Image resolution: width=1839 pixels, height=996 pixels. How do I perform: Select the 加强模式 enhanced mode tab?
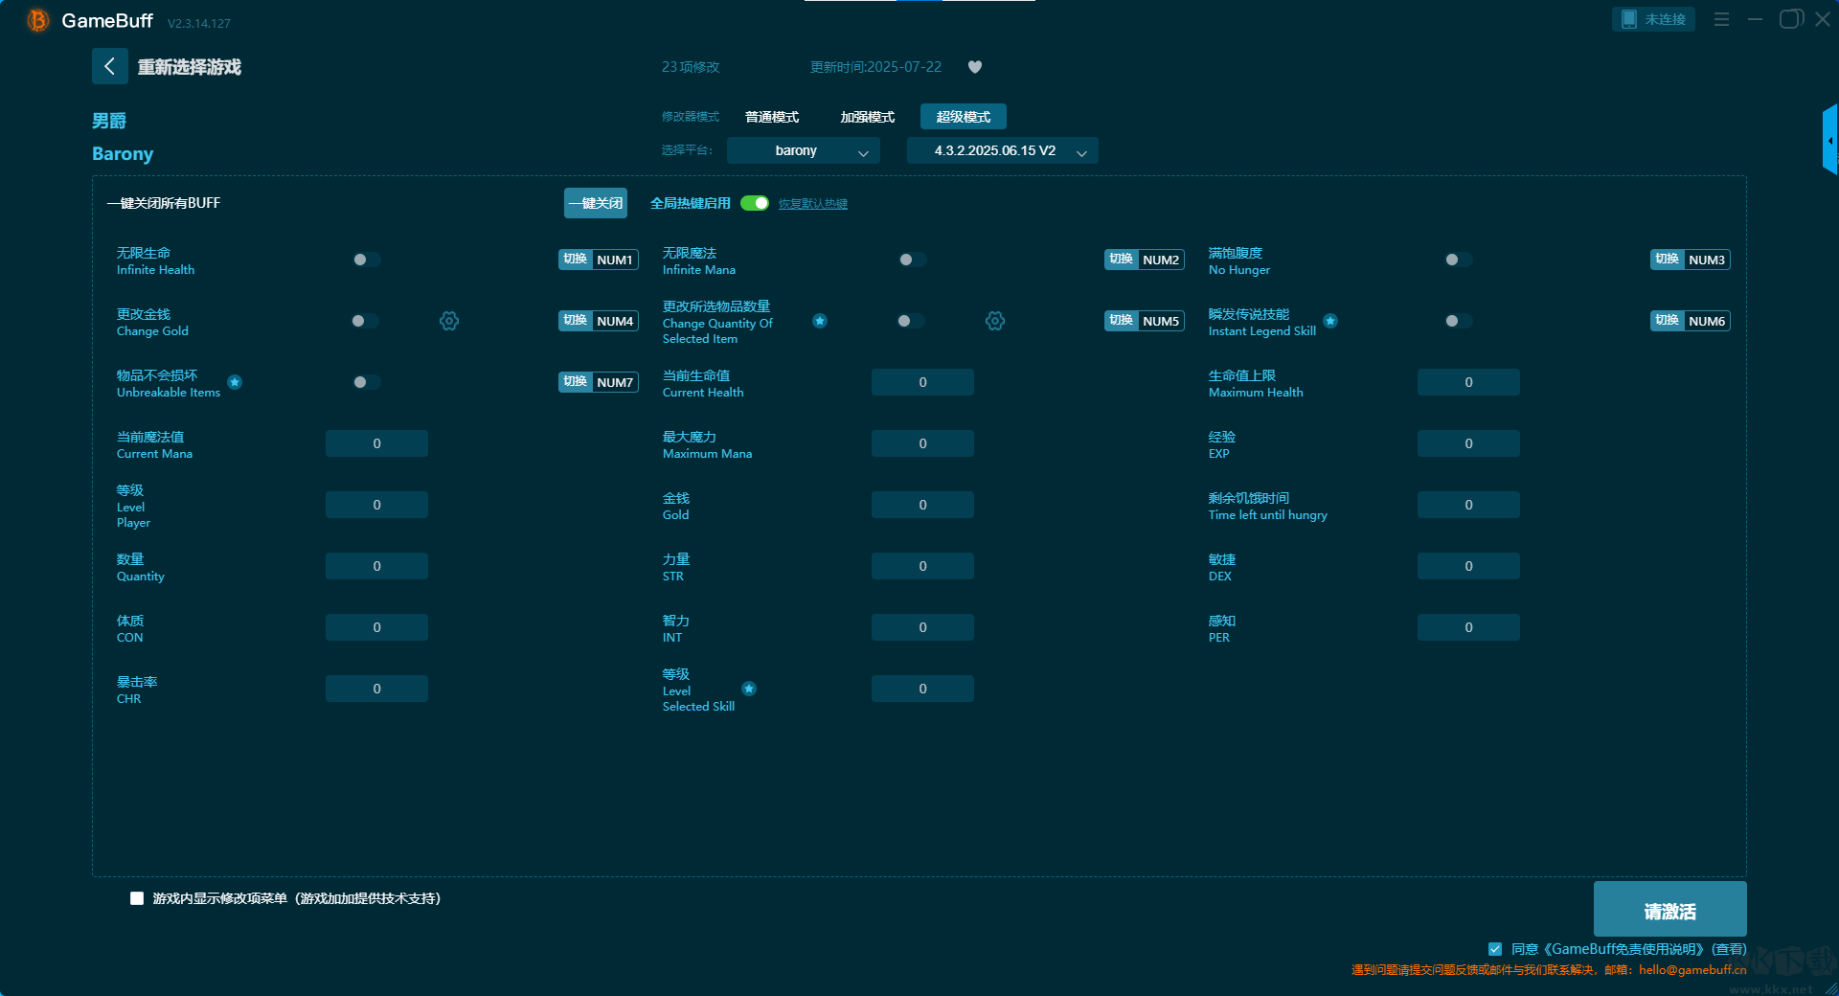[867, 117]
